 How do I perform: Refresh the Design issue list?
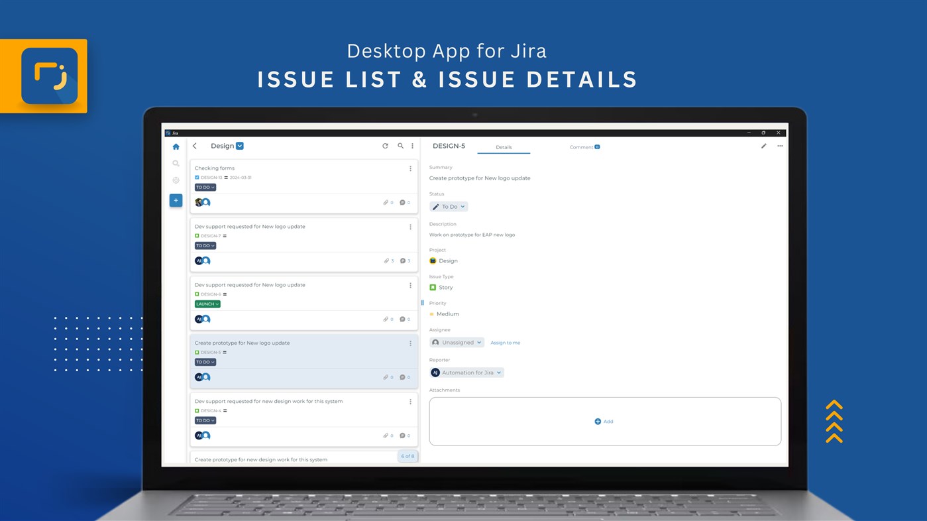pyautogui.click(x=384, y=145)
